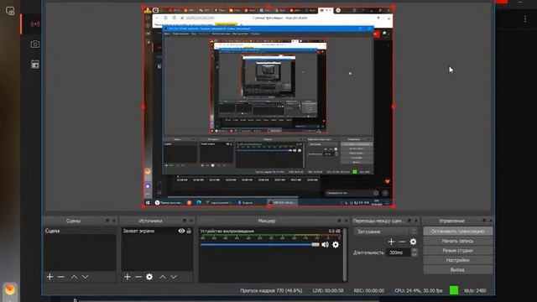Screen dimensions: 537x302
Task: Undock the Сцены panel with its float icon
Action: click(x=107, y=221)
